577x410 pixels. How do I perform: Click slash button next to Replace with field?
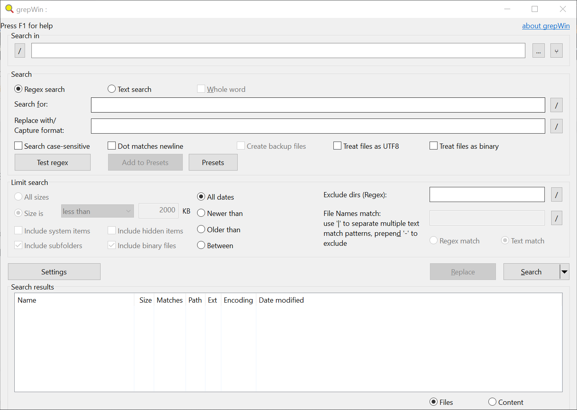556,126
